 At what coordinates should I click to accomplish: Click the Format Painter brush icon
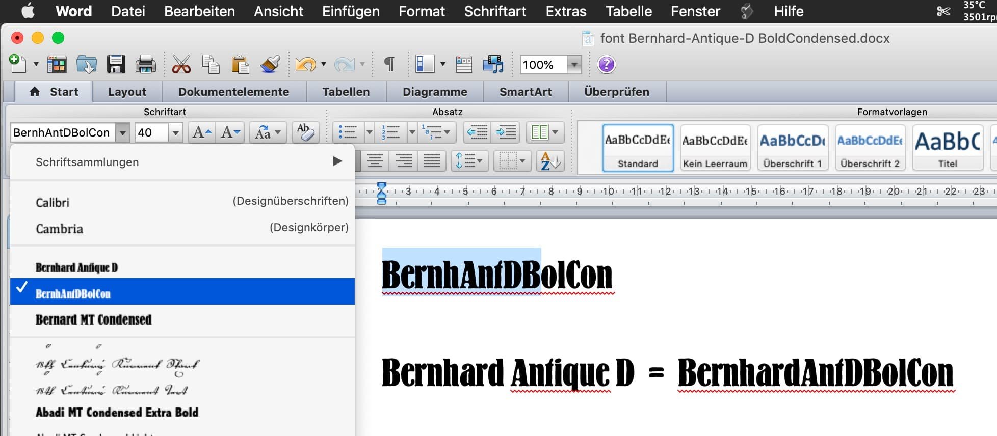[270, 65]
